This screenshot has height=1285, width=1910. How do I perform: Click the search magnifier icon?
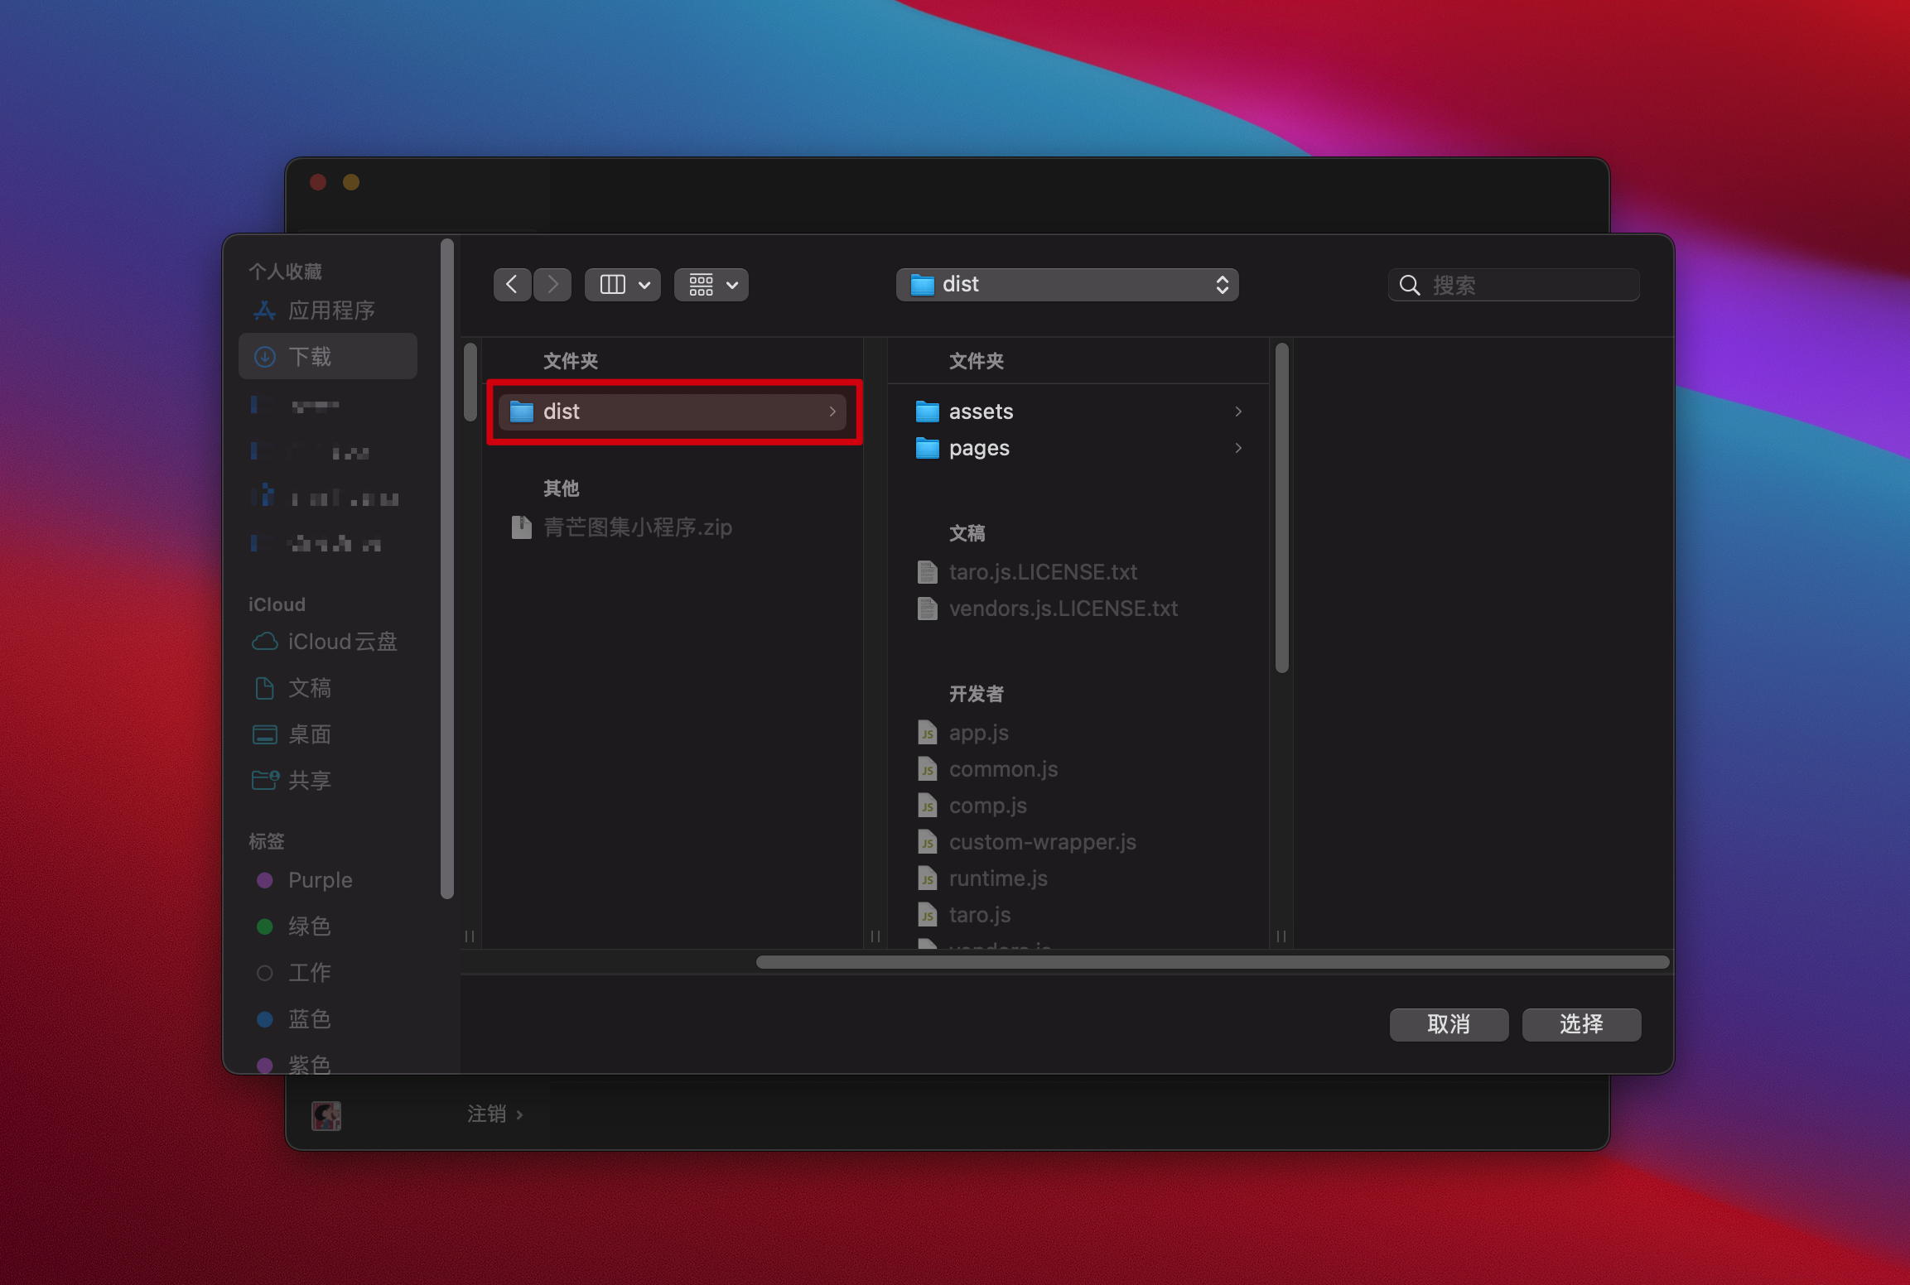1410,286
